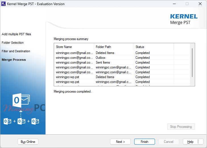Click the Cancel button

click(x=169, y=142)
